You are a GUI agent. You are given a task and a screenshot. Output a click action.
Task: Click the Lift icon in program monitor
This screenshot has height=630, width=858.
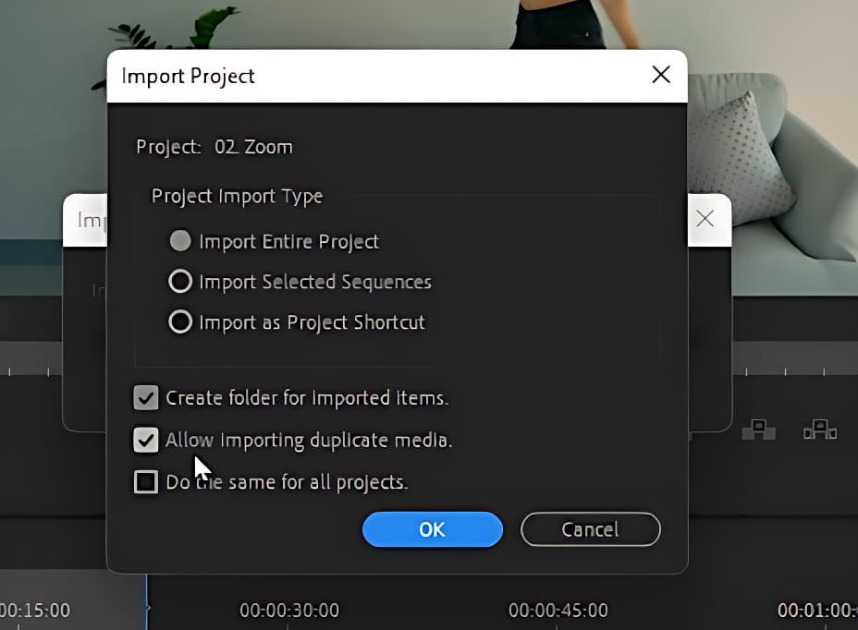pyautogui.click(x=758, y=430)
